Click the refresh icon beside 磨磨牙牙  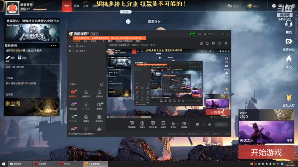[x=128, y=22]
